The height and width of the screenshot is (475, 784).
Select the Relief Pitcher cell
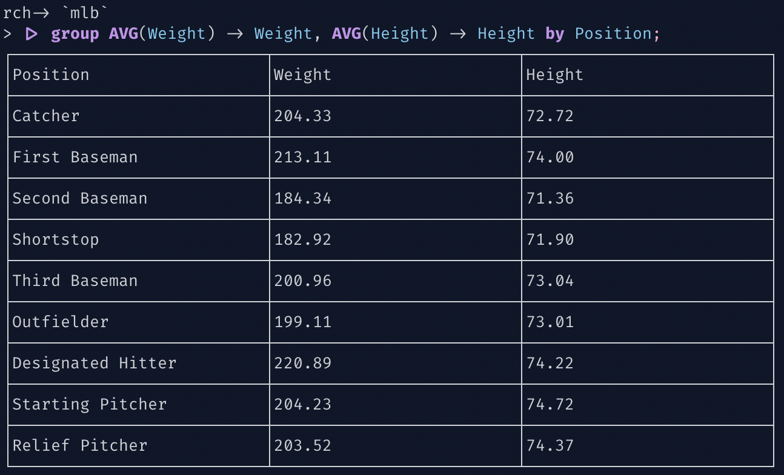[x=80, y=446]
